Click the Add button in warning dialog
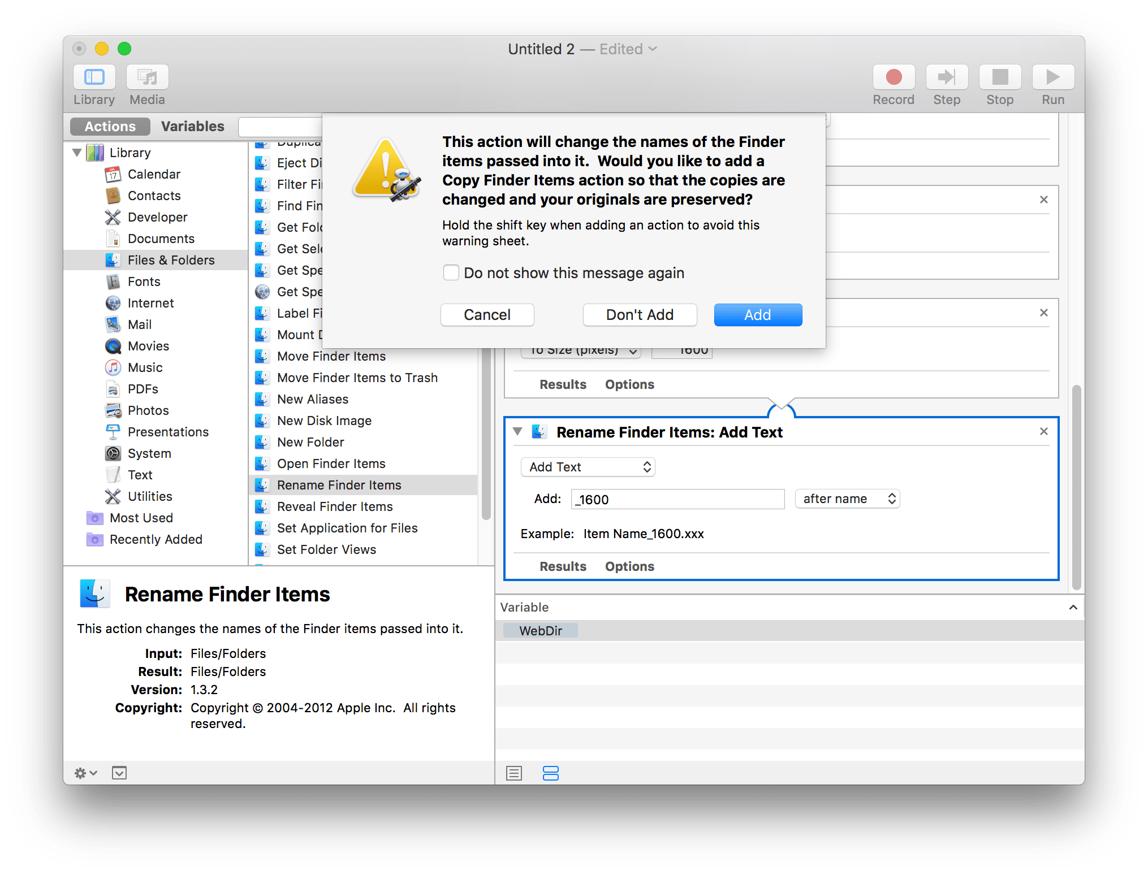The height and width of the screenshot is (875, 1148). coord(758,315)
